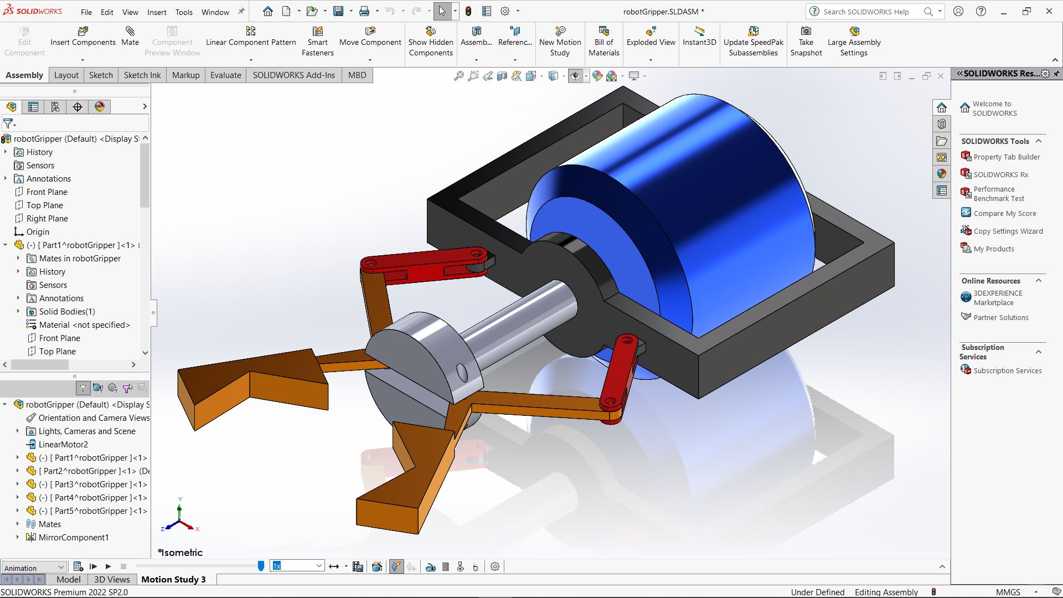Open the DisplayManager color ball tab
The height and width of the screenshot is (598, 1063).
100,107
